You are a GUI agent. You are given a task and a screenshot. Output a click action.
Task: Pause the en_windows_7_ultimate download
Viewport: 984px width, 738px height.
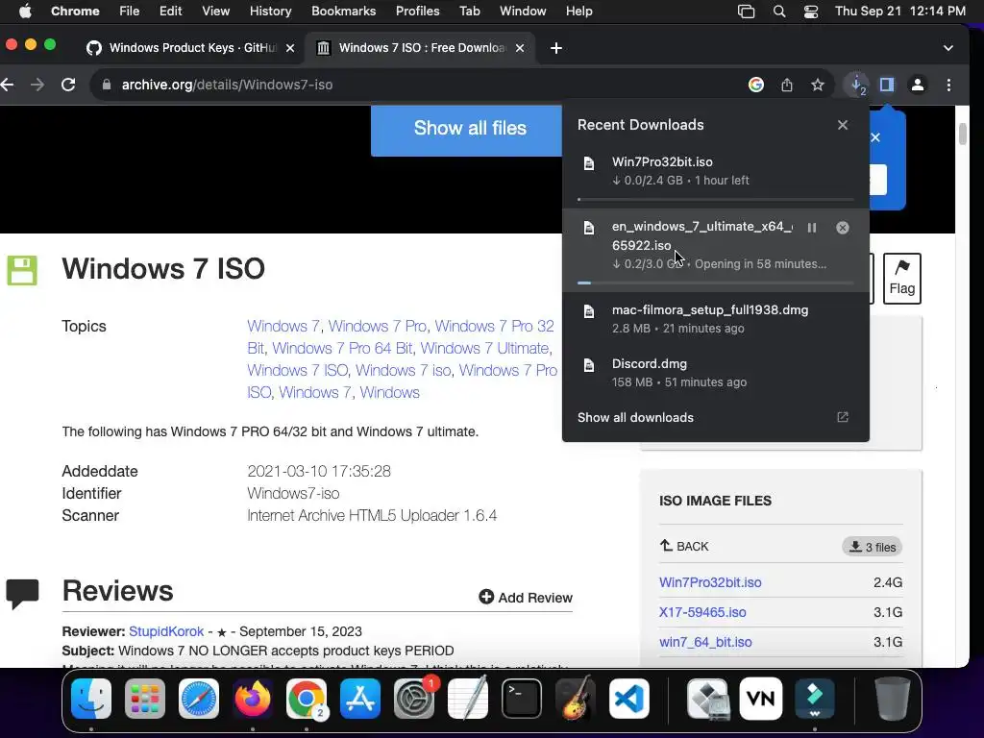click(x=811, y=228)
